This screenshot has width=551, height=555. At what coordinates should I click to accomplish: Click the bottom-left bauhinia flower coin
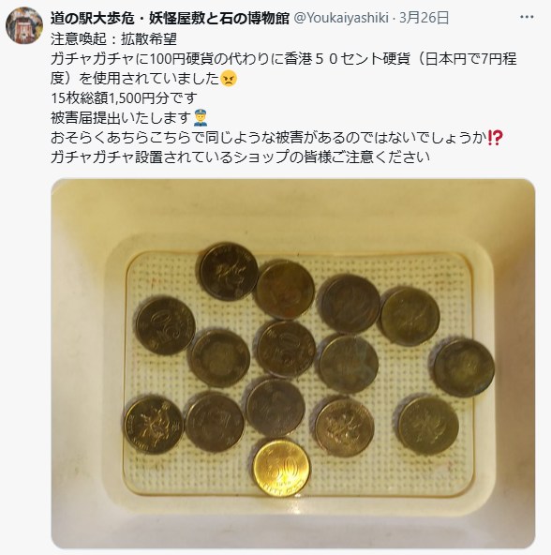click(154, 425)
